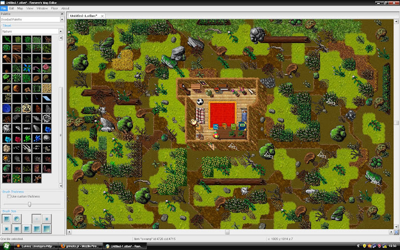Adjust the Brush Thickness slider handle

click(x=29, y=204)
